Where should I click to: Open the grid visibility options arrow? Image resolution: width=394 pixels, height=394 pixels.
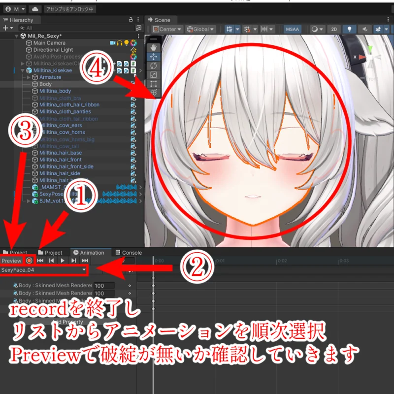(x=237, y=29)
